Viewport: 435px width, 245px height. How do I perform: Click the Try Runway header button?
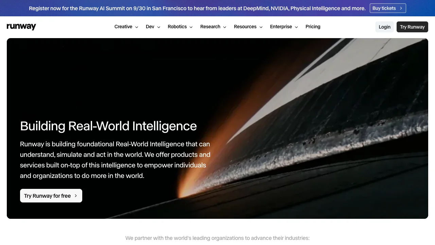412,27
